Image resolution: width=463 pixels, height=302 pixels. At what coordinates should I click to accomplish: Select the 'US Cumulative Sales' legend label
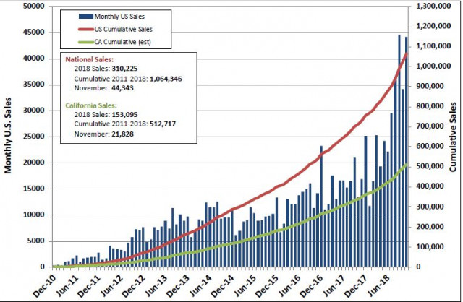click(x=124, y=29)
